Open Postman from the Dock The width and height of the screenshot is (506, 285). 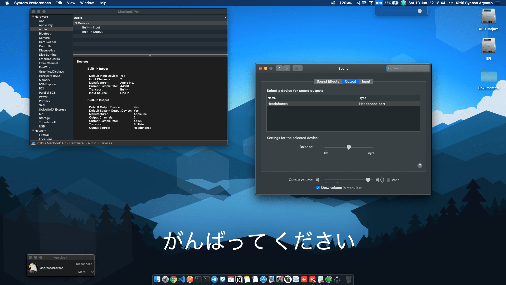click(x=190, y=279)
